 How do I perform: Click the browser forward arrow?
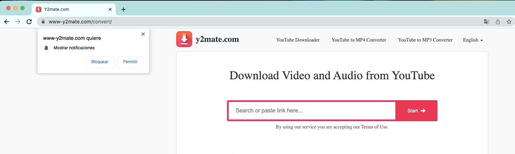(18, 22)
